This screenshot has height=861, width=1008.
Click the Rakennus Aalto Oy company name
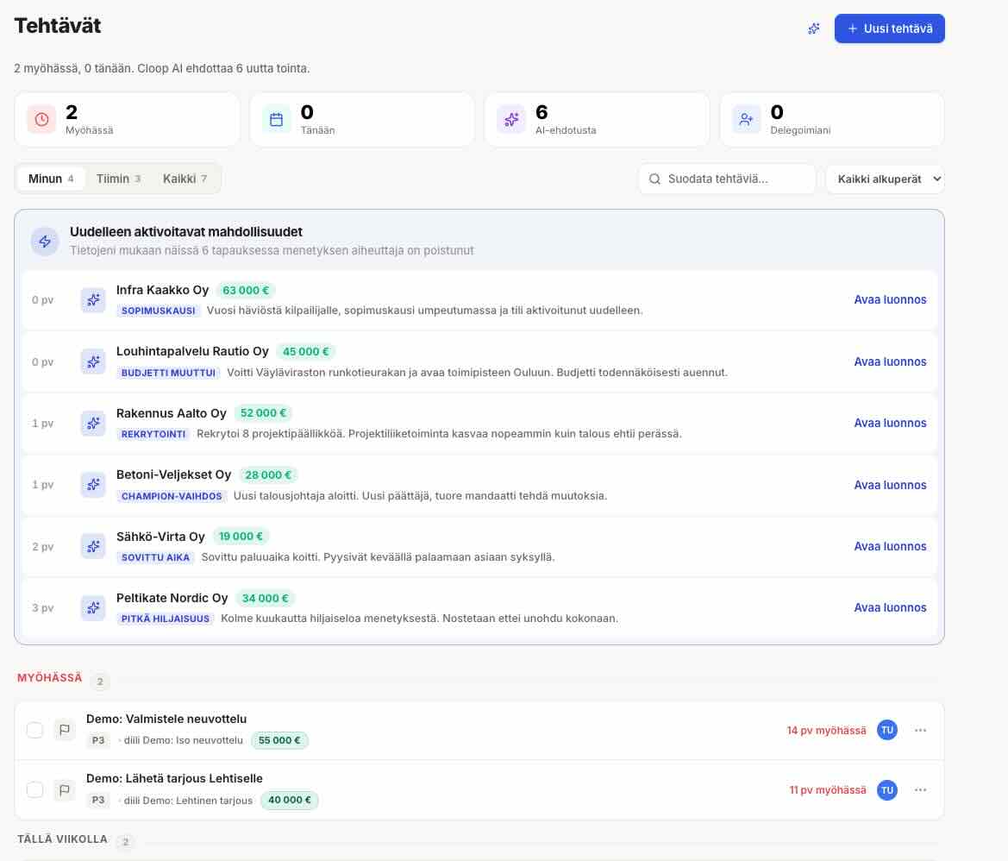[171, 413]
